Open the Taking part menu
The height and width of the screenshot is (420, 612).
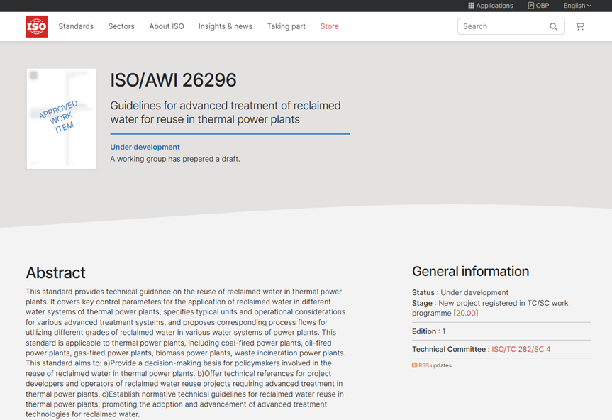286,26
